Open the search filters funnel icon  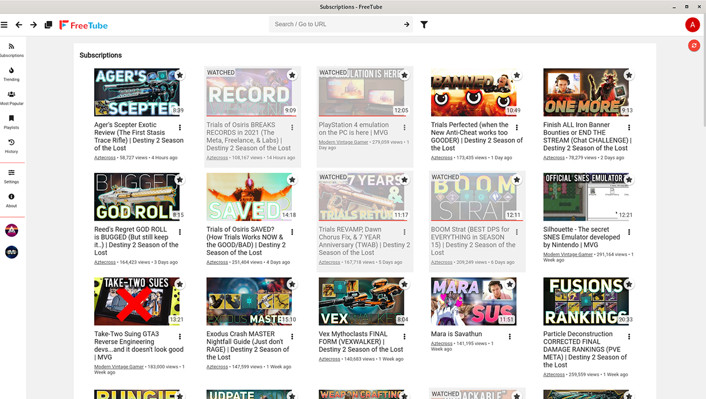point(424,25)
